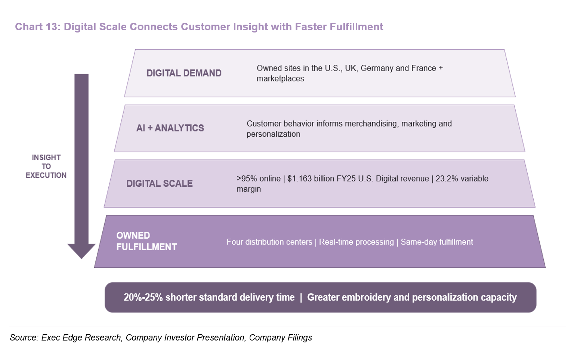Image resolution: width=571 pixels, height=345 pixels.
Task: Click the 23.2% variable margin text
Action: pos(362,183)
